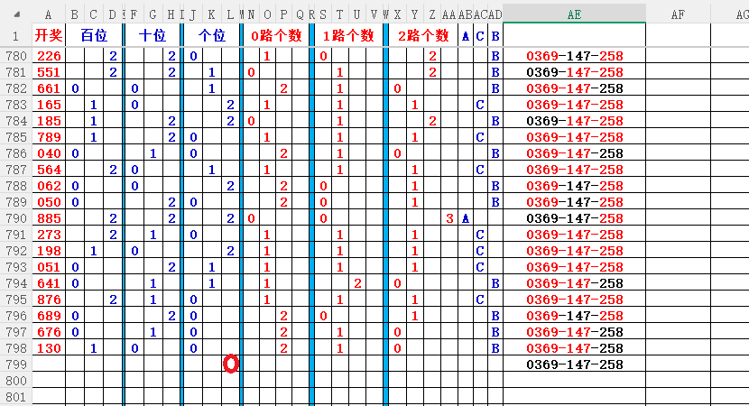
Task: Select column T header
Action: point(339,14)
